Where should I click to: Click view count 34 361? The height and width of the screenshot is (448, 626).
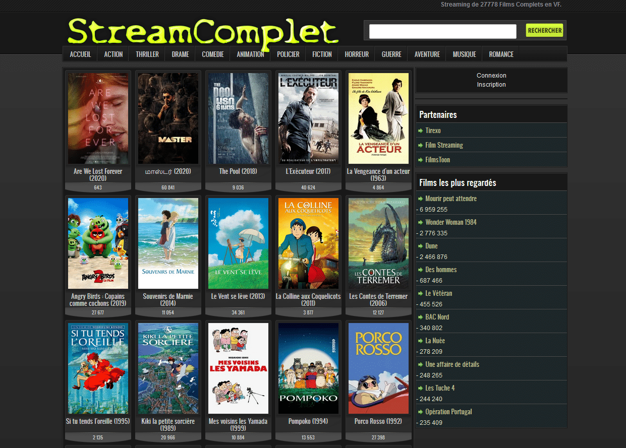[238, 313]
